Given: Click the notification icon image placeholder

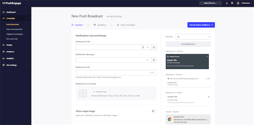Looking at the screenshot, I should 83,94.
